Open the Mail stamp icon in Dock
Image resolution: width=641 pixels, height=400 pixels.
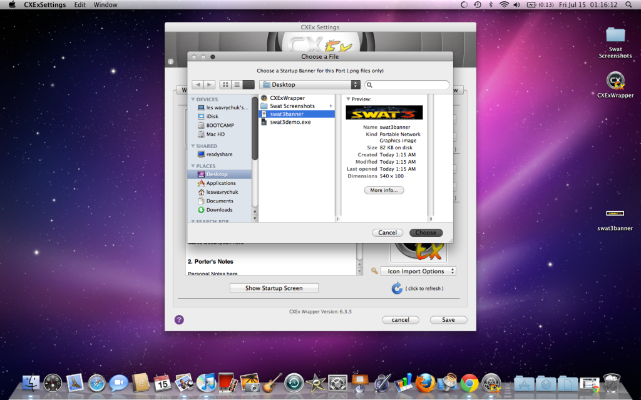click(75, 383)
